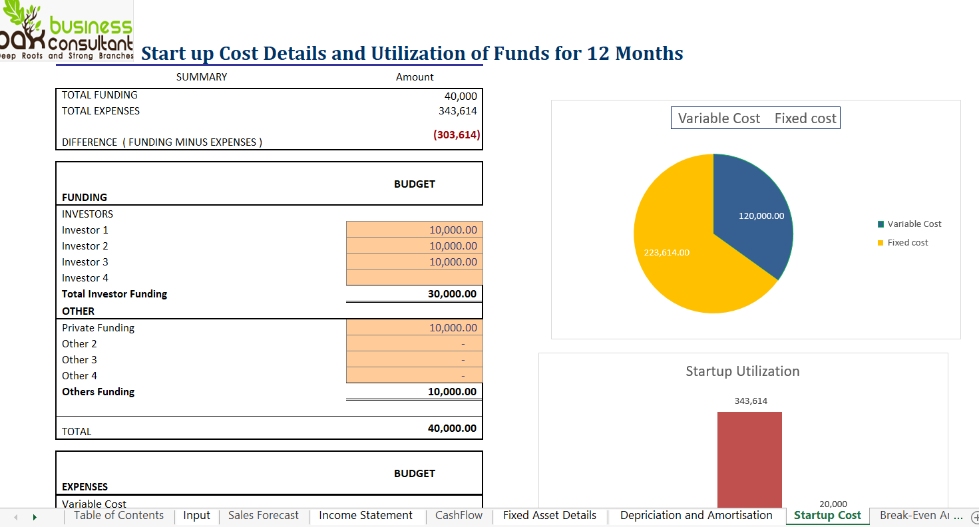Viewport: 979px width, 527px height.
Task: Click the Others Funding value 10,000.00
Action: point(452,391)
